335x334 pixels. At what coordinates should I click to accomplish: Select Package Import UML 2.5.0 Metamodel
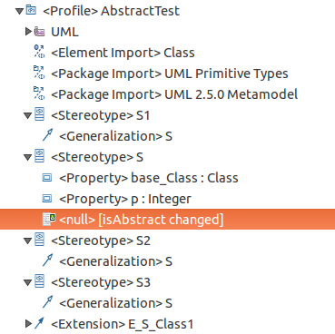pyautogui.click(x=174, y=94)
